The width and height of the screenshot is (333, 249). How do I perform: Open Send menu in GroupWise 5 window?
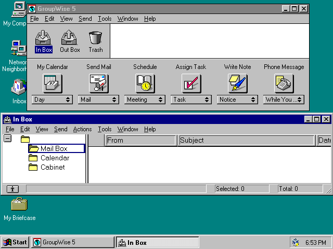[x=85, y=19]
